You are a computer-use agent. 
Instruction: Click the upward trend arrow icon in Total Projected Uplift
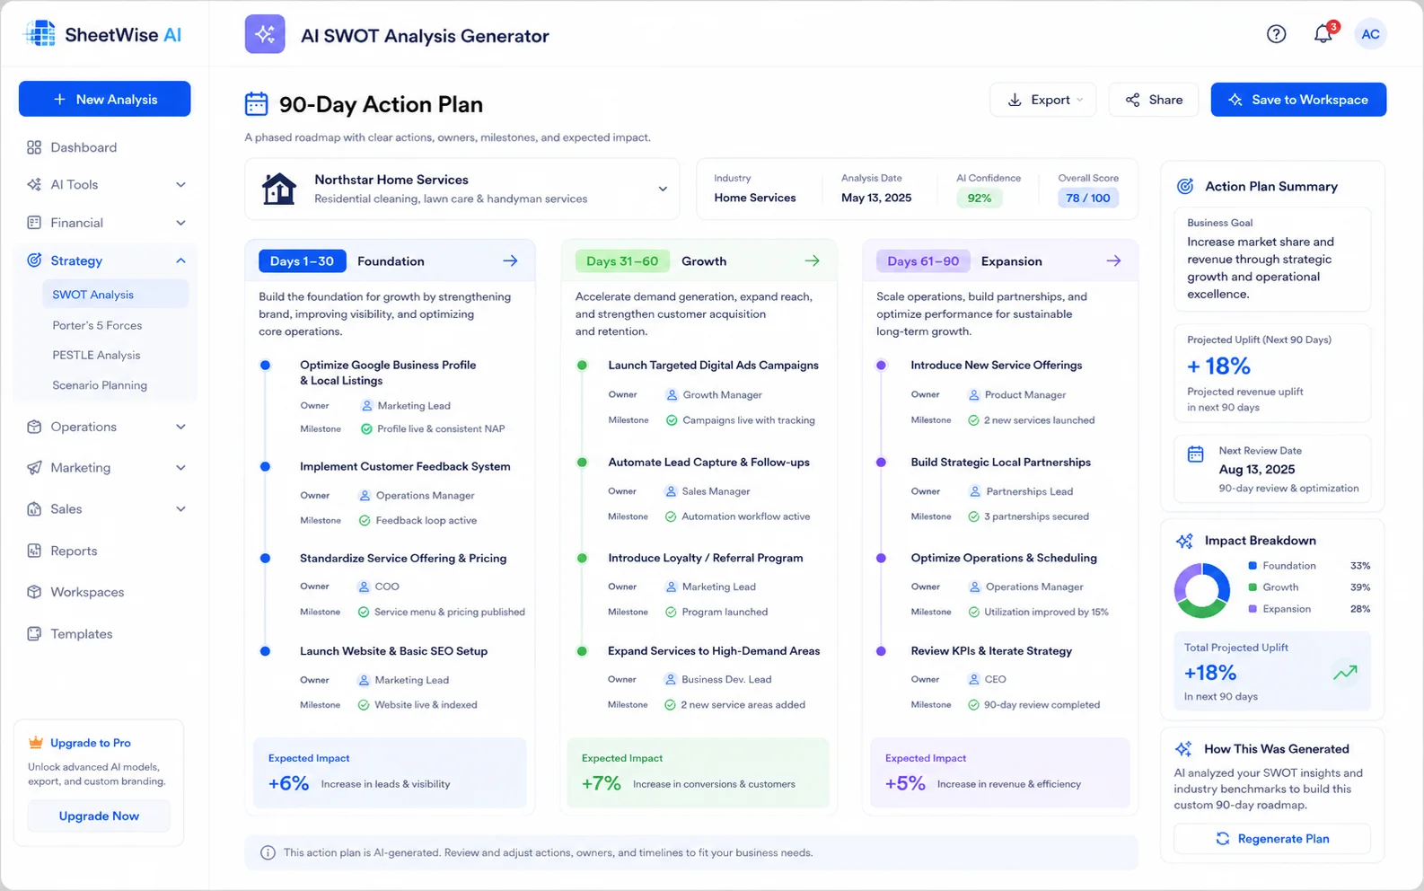[x=1345, y=672]
